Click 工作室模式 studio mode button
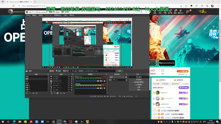Viewport: 221px width, 124px height. (139, 85)
